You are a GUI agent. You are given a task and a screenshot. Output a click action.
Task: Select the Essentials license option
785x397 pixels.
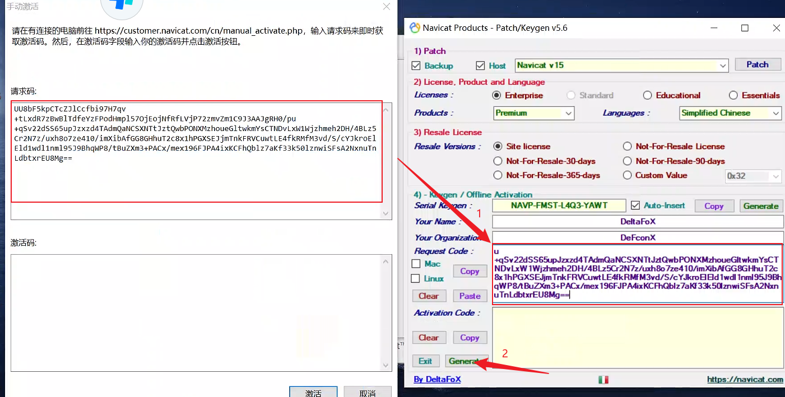pyautogui.click(x=733, y=95)
